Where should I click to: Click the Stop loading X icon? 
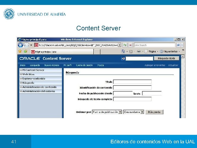click(131, 45)
